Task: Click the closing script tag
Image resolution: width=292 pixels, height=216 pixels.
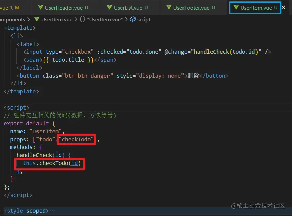Action: [x=18, y=195]
